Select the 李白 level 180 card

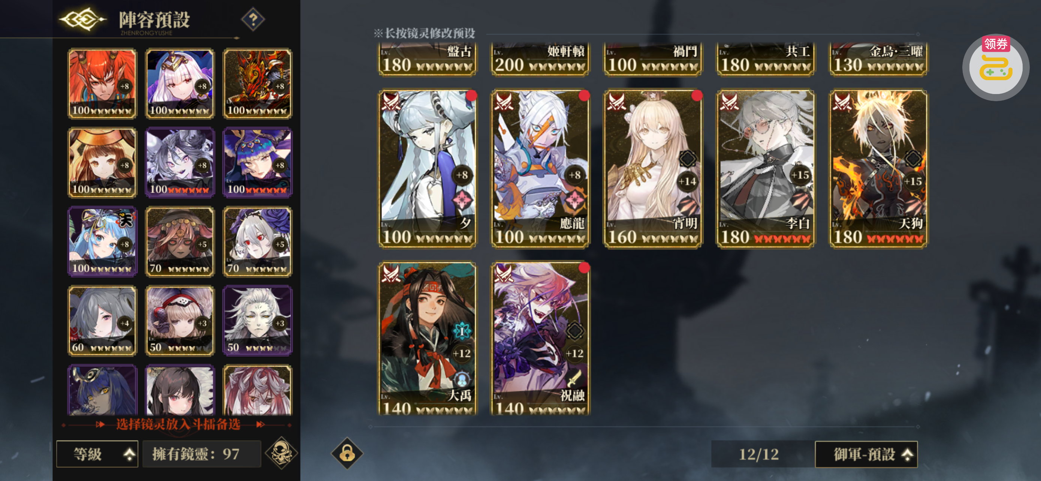coord(766,169)
